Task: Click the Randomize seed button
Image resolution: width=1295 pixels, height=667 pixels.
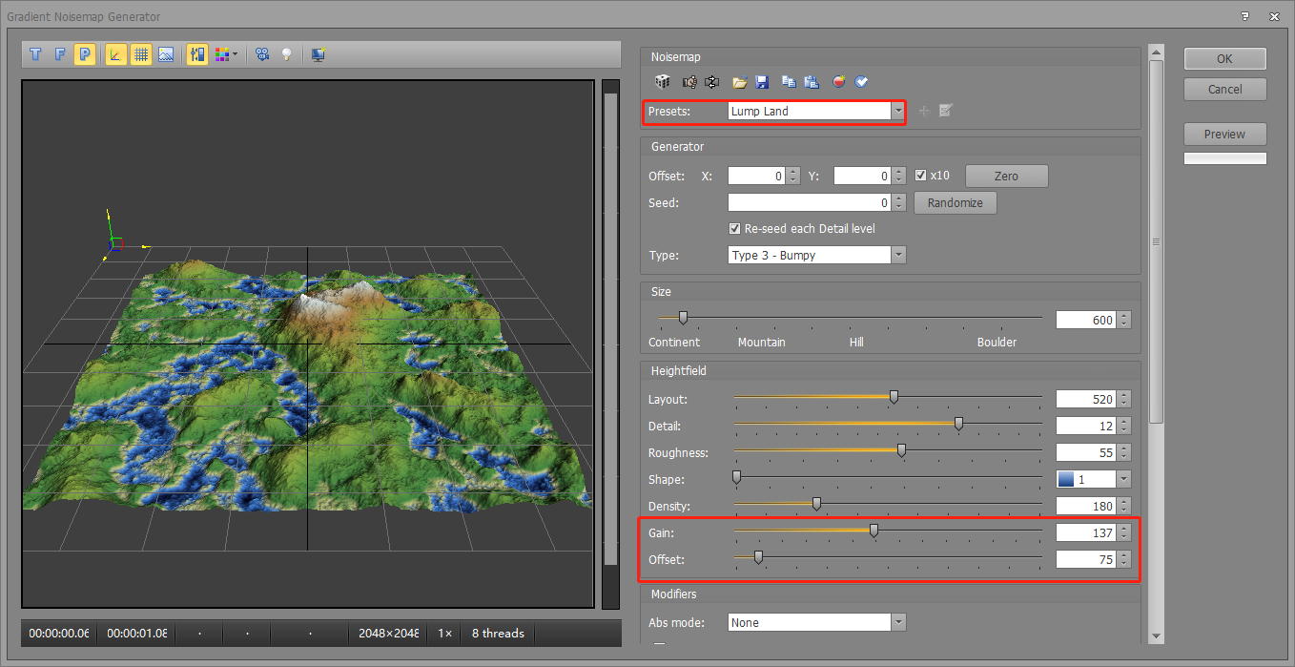Action: tap(955, 203)
